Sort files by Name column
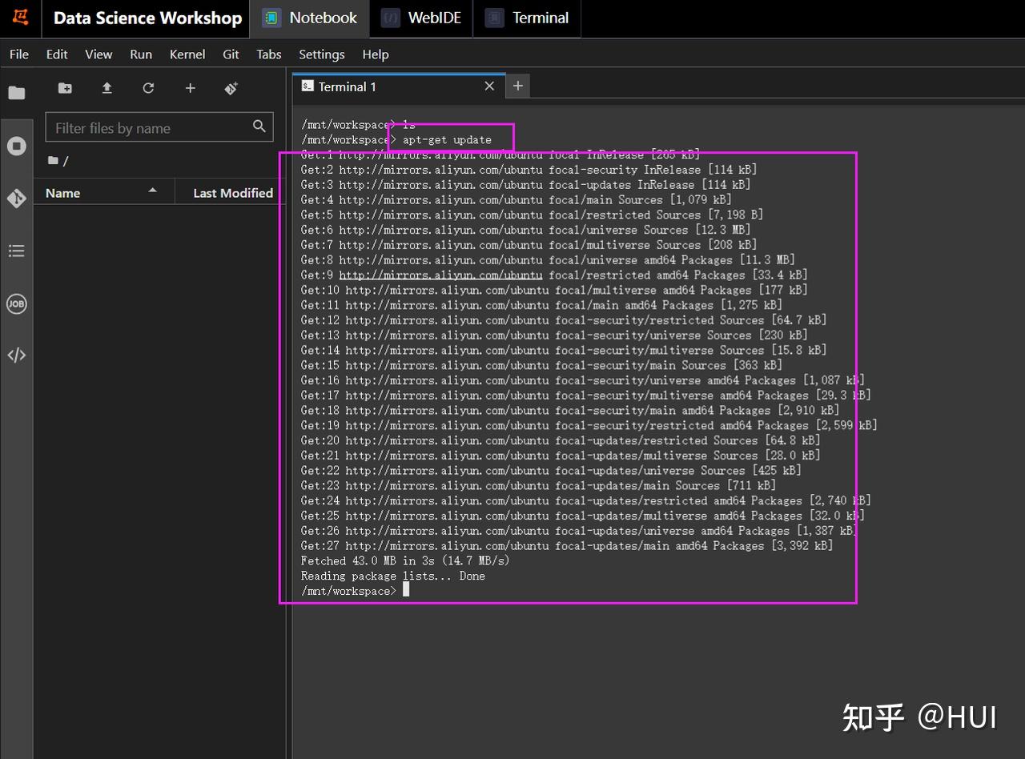Image resolution: width=1025 pixels, height=759 pixels. pos(104,193)
